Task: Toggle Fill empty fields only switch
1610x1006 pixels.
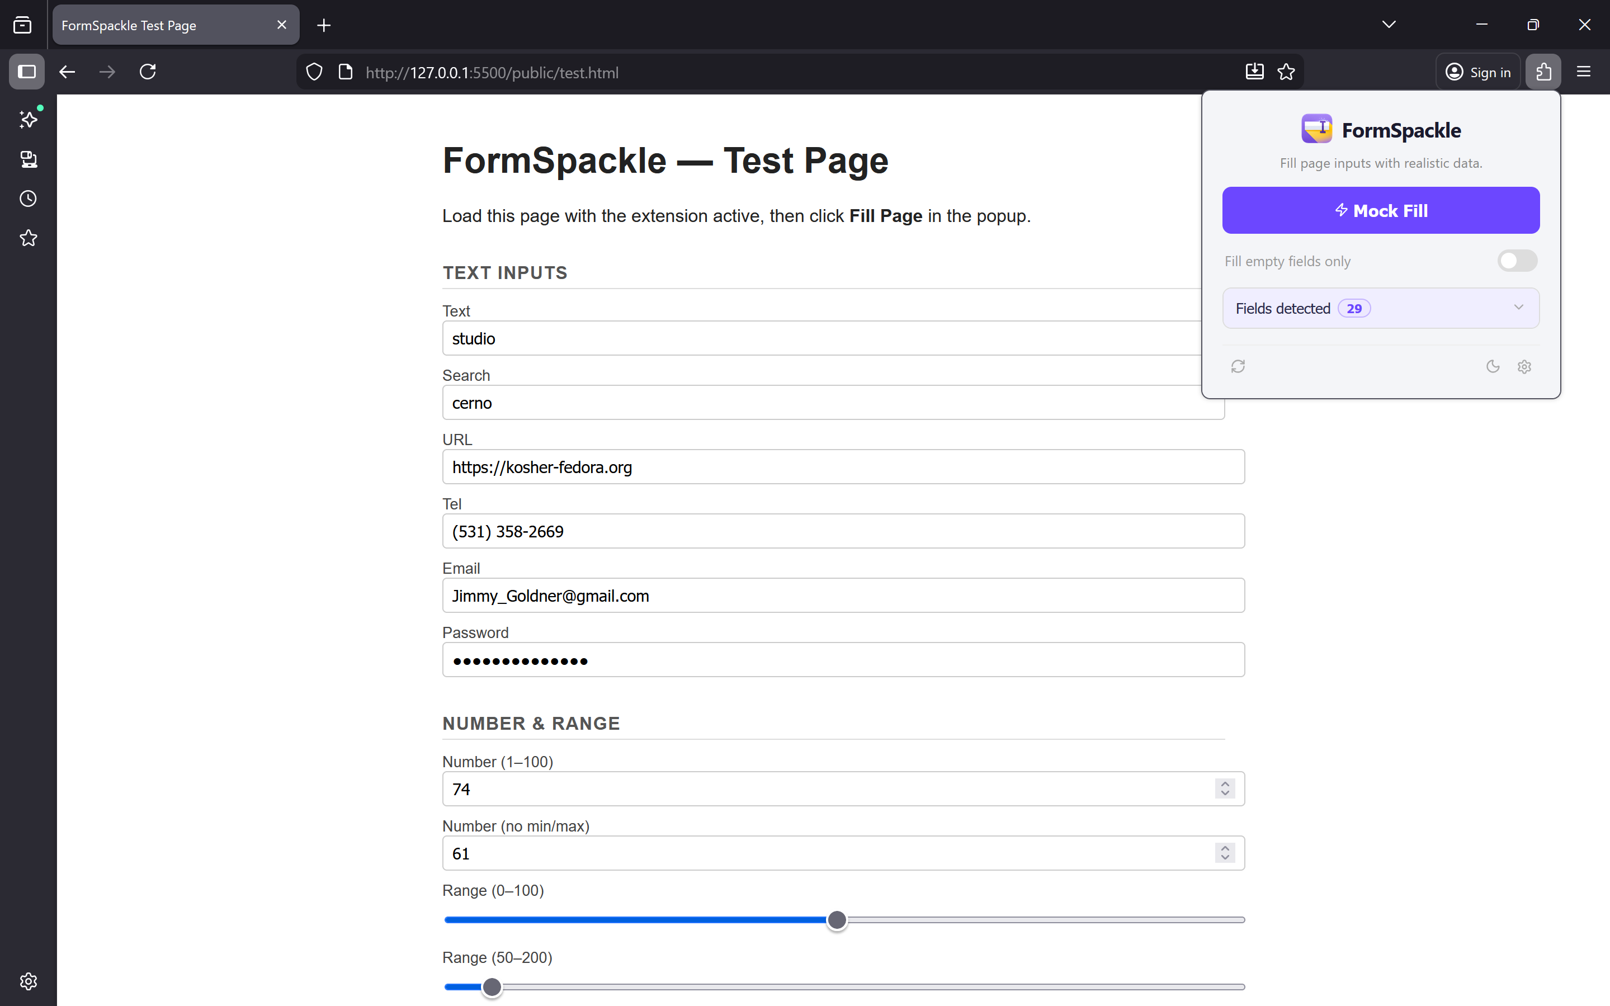Action: coord(1517,261)
